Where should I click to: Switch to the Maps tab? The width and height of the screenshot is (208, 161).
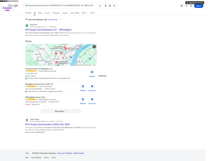click(x=40, y=13)
